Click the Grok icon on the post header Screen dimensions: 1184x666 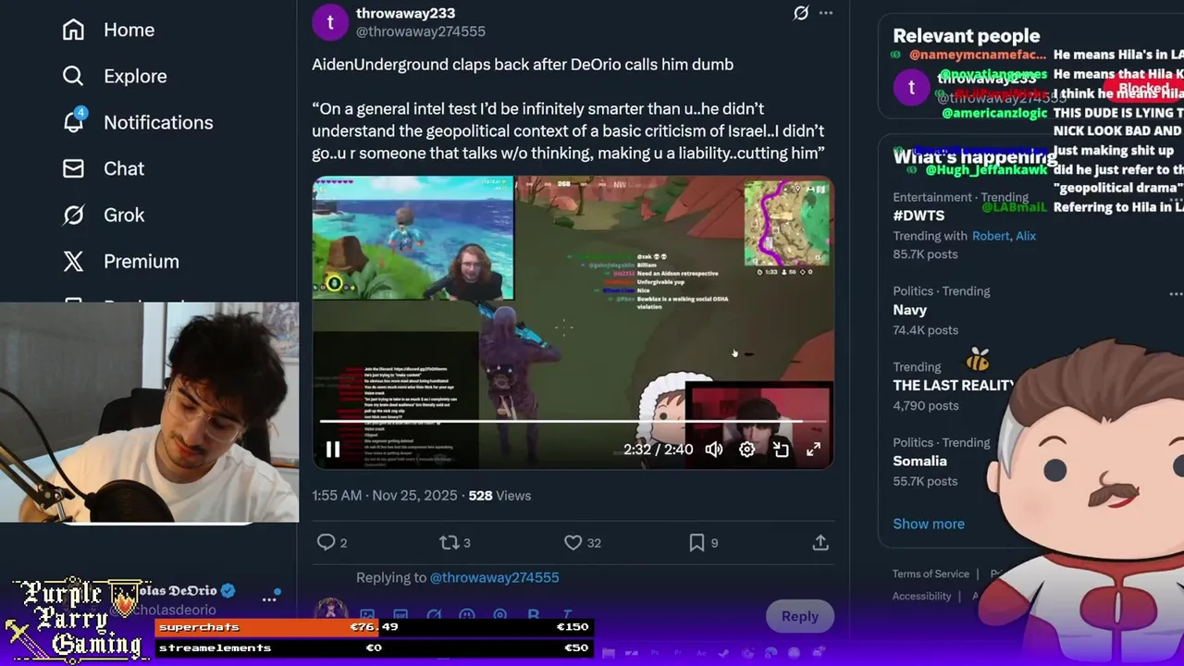801,13
